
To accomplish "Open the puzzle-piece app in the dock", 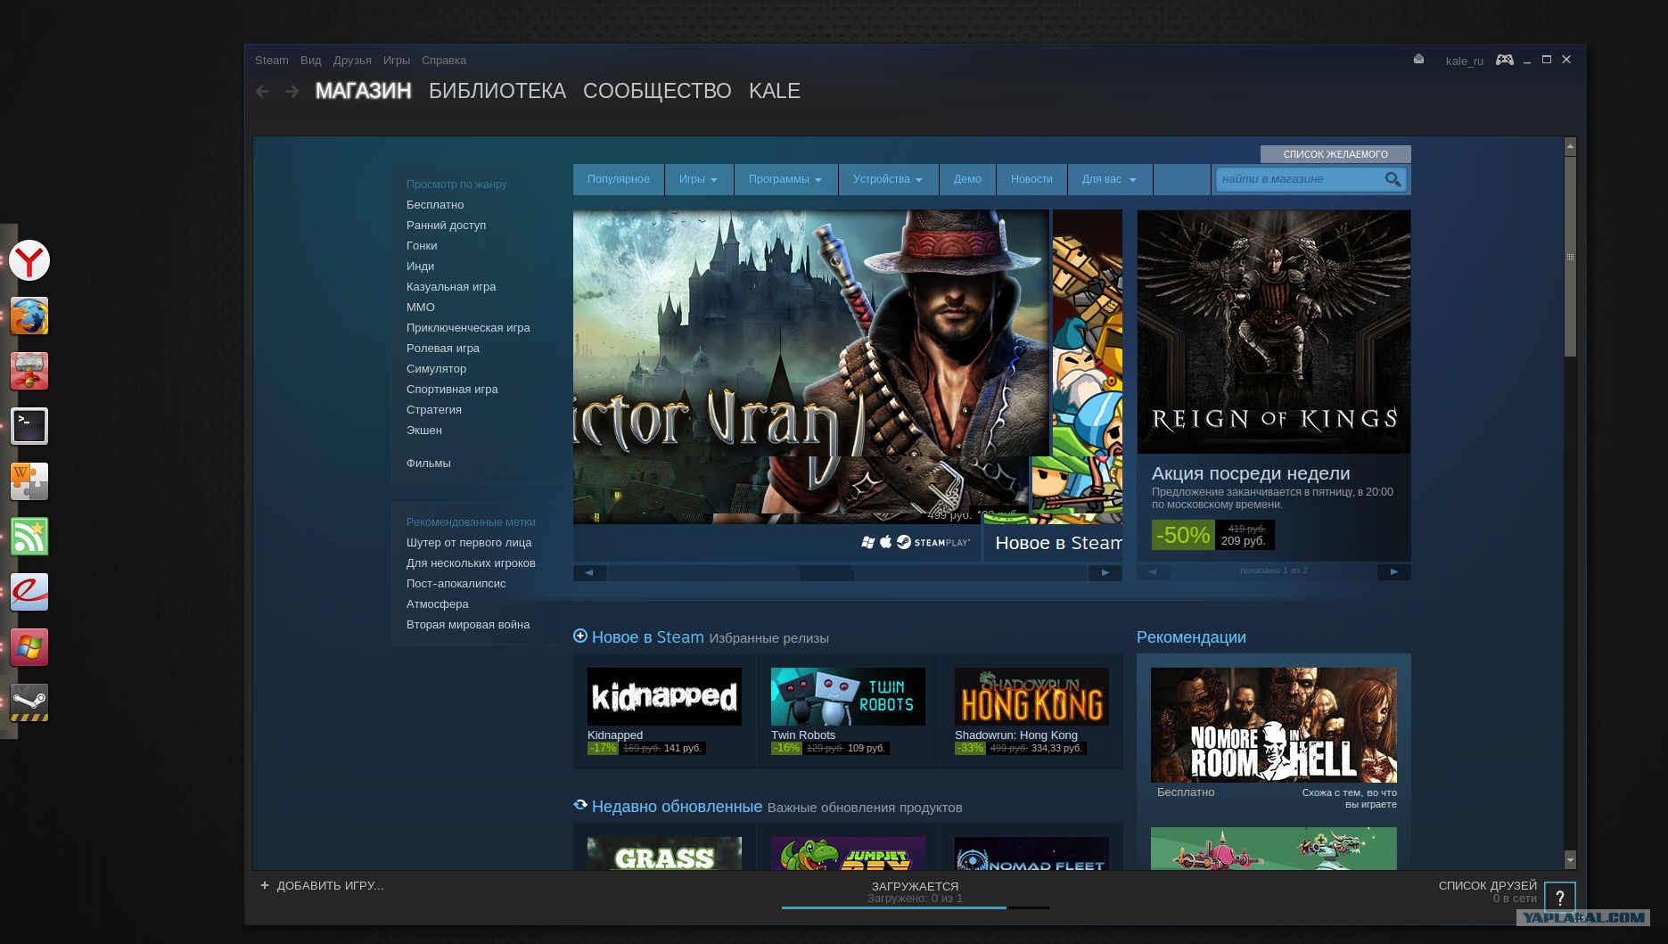I will 29,481.
